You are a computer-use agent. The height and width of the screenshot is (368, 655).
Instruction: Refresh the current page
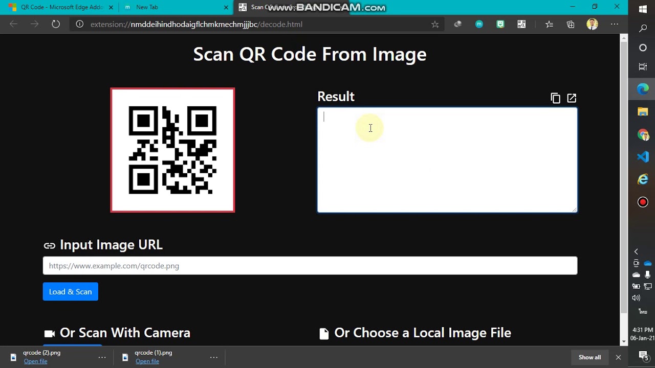coord(56,24)
